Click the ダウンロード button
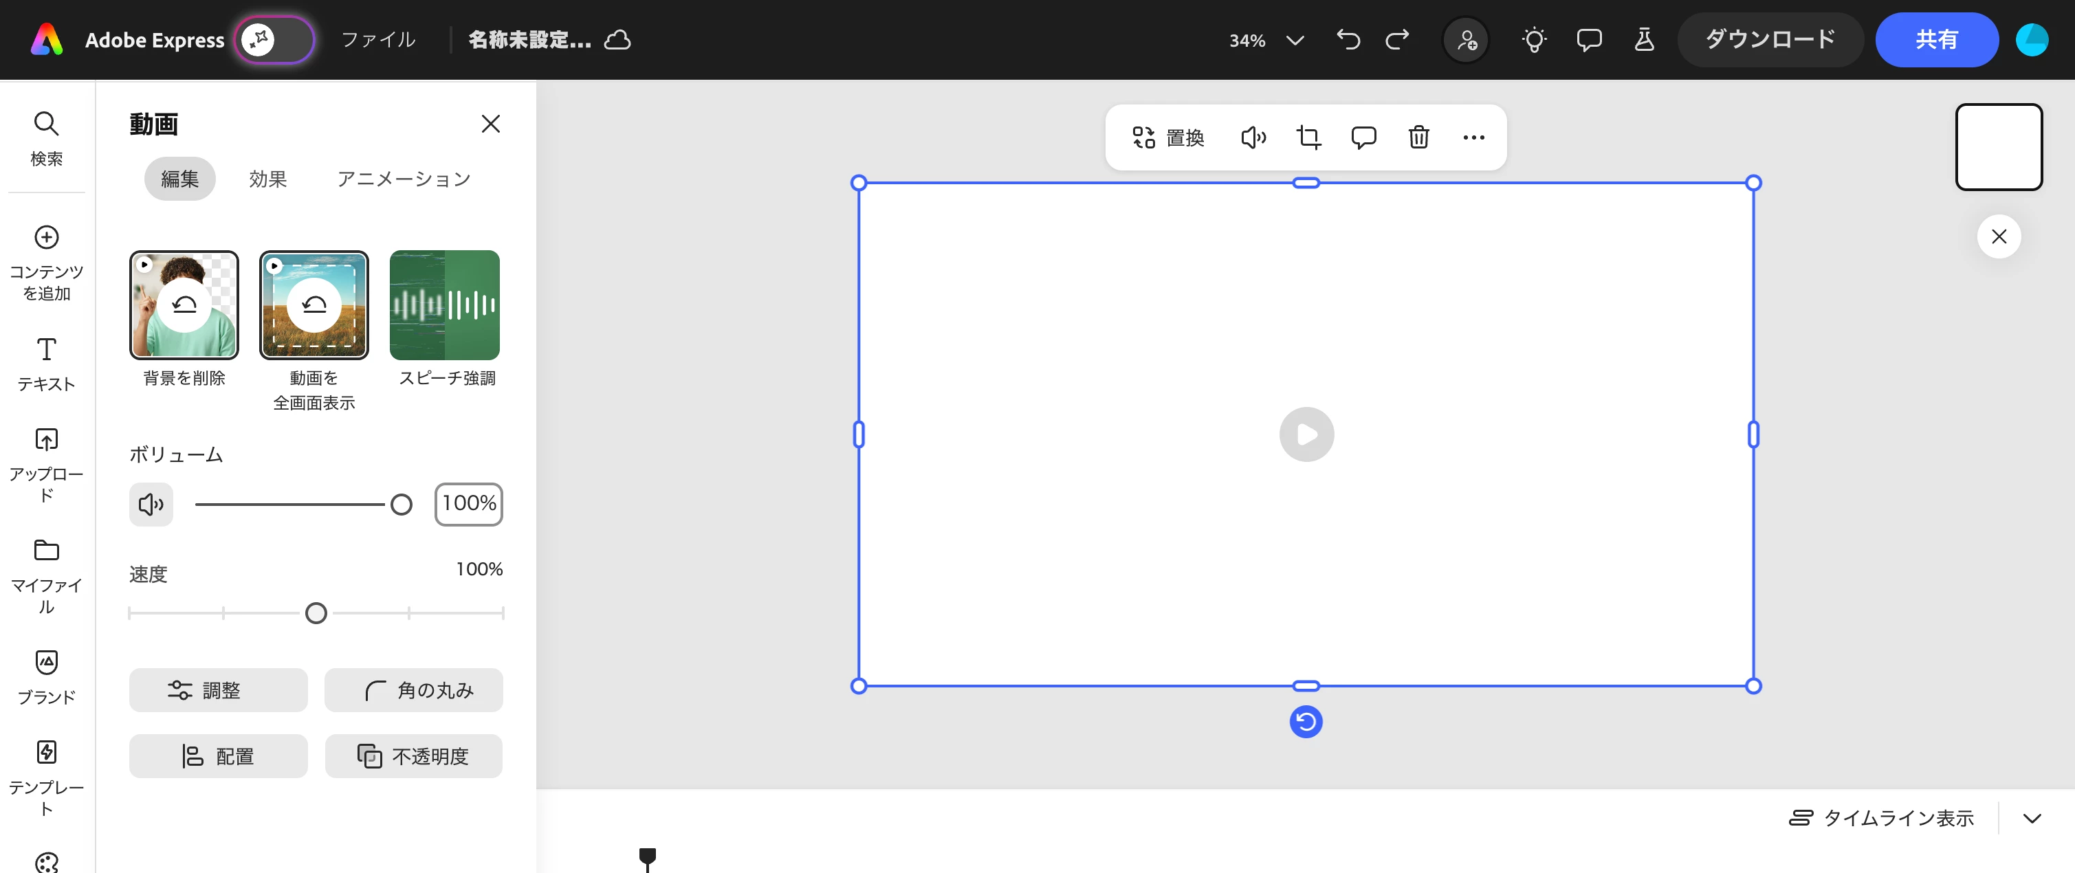The image size is (2075, 873). 1770,39
